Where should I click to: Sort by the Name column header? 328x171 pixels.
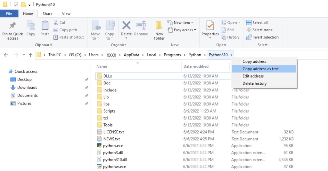102,66
